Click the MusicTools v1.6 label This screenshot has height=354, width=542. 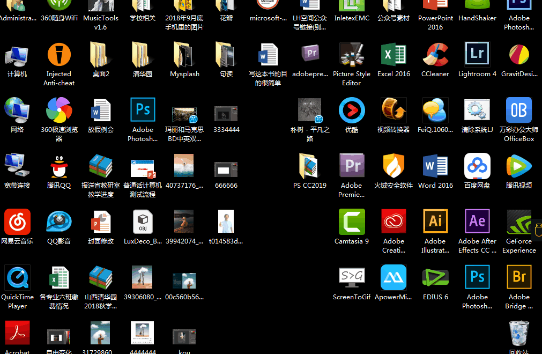[101, 23]
